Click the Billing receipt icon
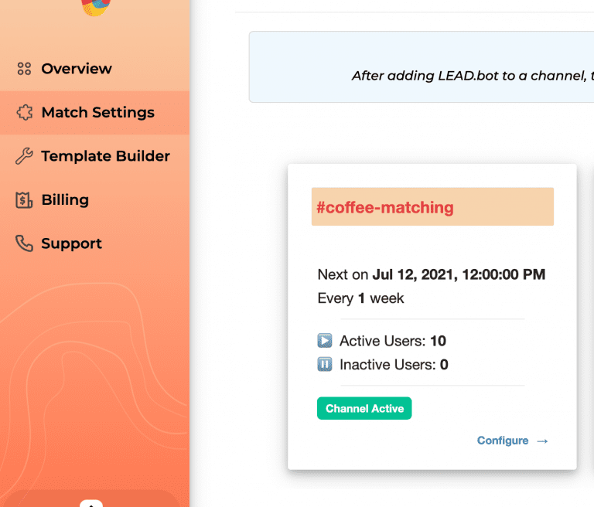Screen dimensions: 594x507 pos(24,200)
